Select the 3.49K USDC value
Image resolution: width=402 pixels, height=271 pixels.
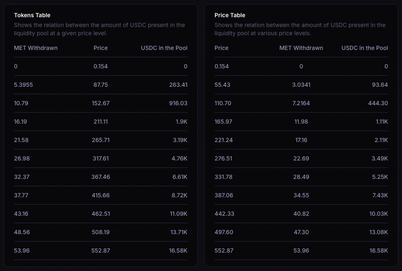pyautogui.click(x=380, y=159)
